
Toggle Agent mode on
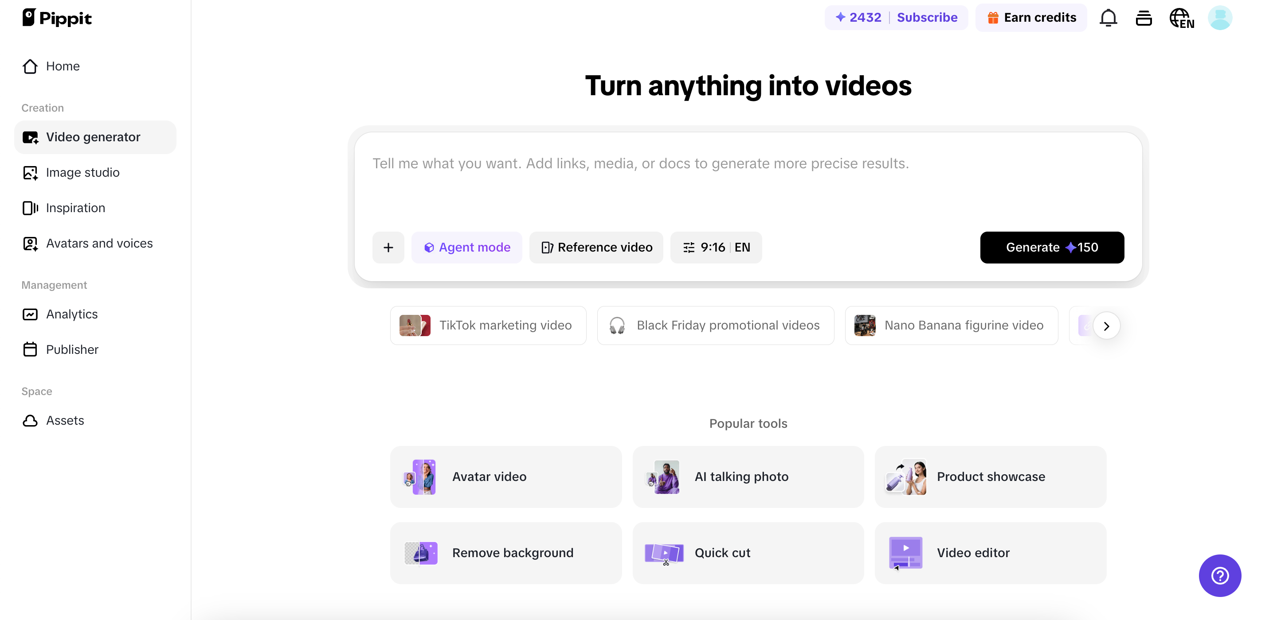466,247
